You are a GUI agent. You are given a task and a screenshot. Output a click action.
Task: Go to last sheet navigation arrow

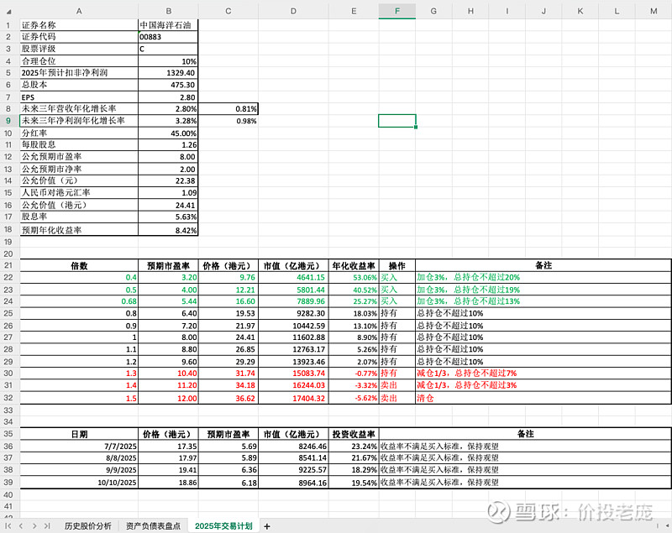pos(47,525)
